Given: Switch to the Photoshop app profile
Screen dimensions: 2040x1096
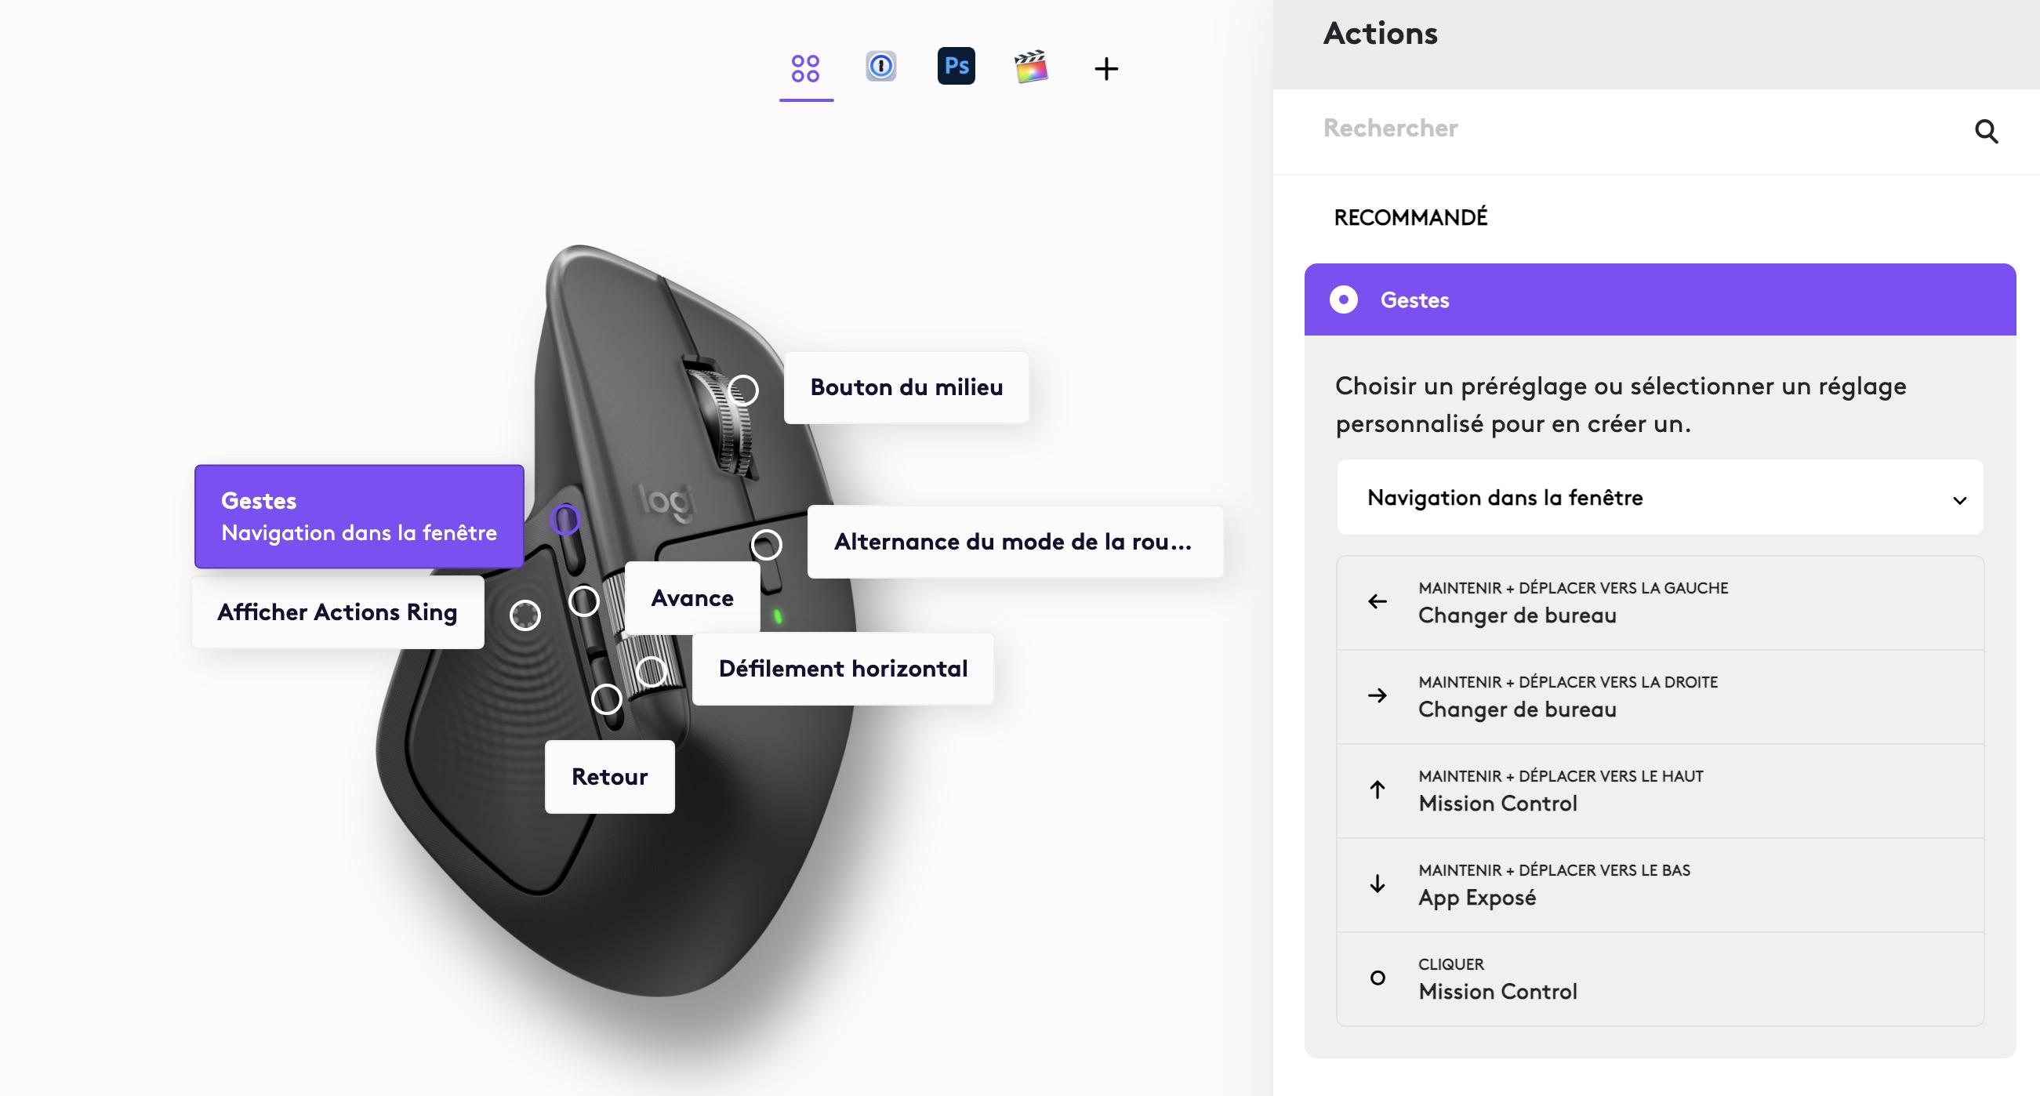Looking at the screenshot, I should (956, 67).
